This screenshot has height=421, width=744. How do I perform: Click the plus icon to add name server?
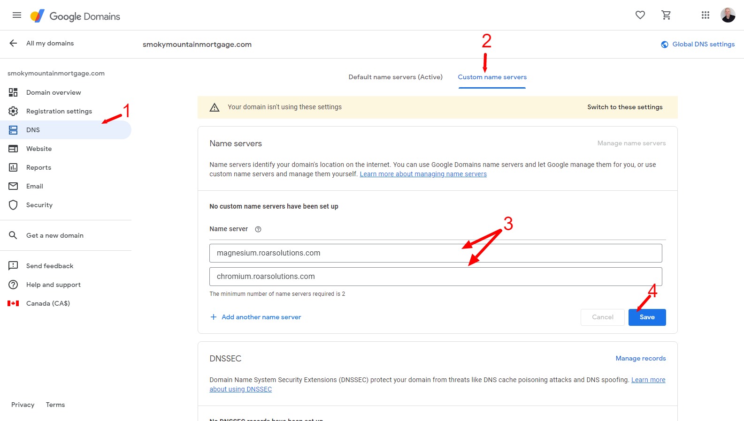click(x=214, y=317)
